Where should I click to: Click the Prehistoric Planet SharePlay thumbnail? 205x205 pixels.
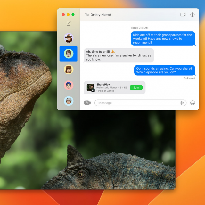[x=91, y=88]
